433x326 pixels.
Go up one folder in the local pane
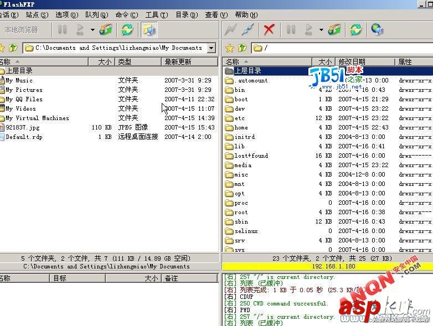tap(13, 48)
